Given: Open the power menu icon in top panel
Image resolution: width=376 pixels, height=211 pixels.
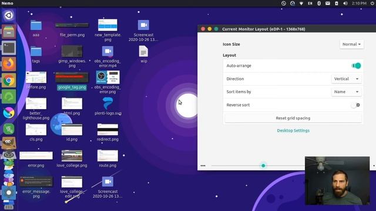Looking at the screenshot, I should pos(372,4).
